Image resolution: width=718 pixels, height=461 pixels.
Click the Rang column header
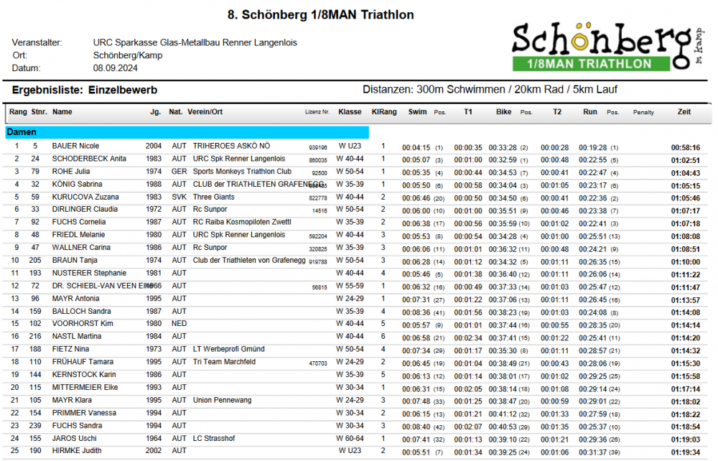(x=18, y=112)
